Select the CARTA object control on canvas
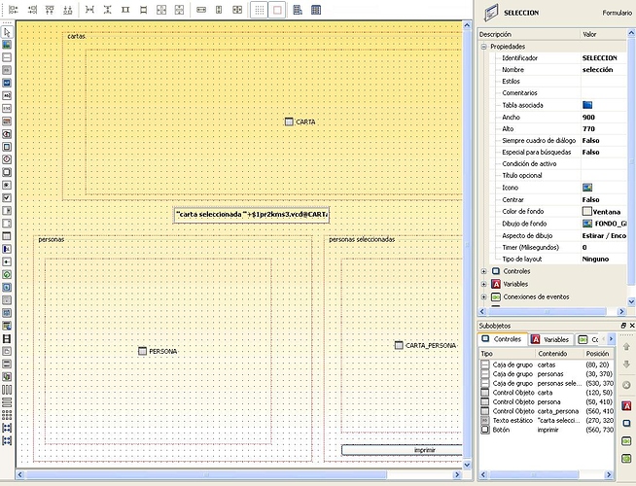The image size is (636, 486). tap(300, 121)
